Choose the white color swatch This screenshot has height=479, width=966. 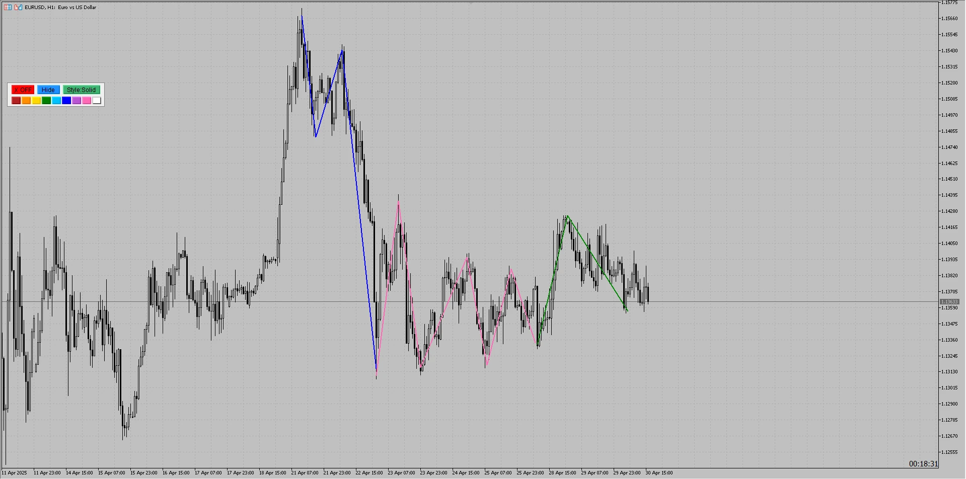[x=97, y=101]
